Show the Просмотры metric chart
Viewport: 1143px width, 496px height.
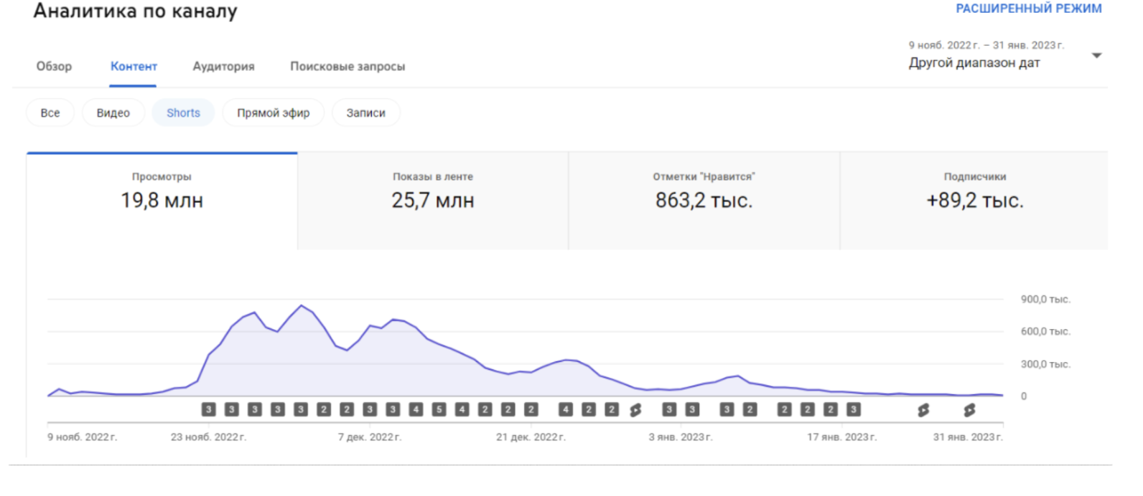[x=162, y=201]
